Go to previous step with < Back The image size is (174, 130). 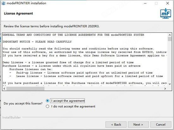[x=116, y=125]
